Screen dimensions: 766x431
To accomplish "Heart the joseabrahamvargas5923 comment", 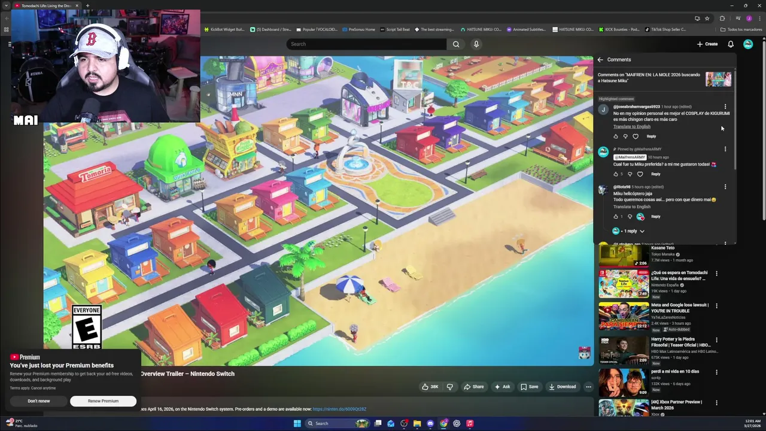I will (636, 136).
